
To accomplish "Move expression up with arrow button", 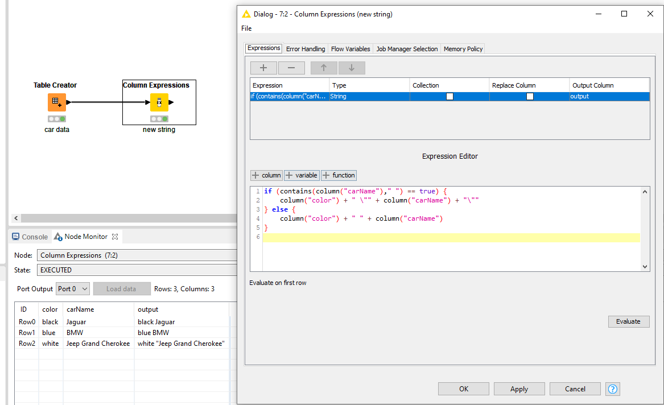I will tap(324, 68).
